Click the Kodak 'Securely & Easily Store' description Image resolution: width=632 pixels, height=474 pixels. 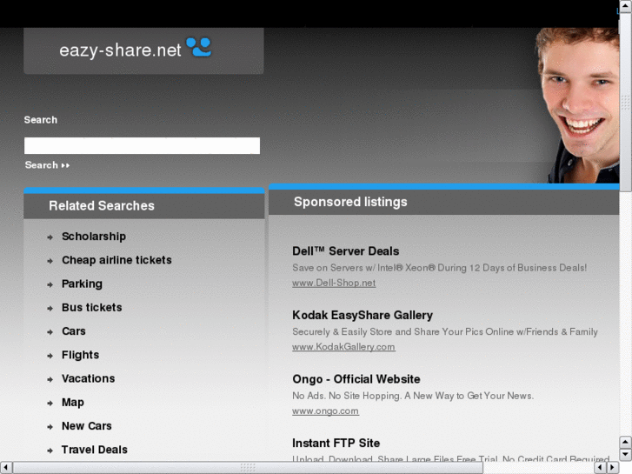pos(444,331)
